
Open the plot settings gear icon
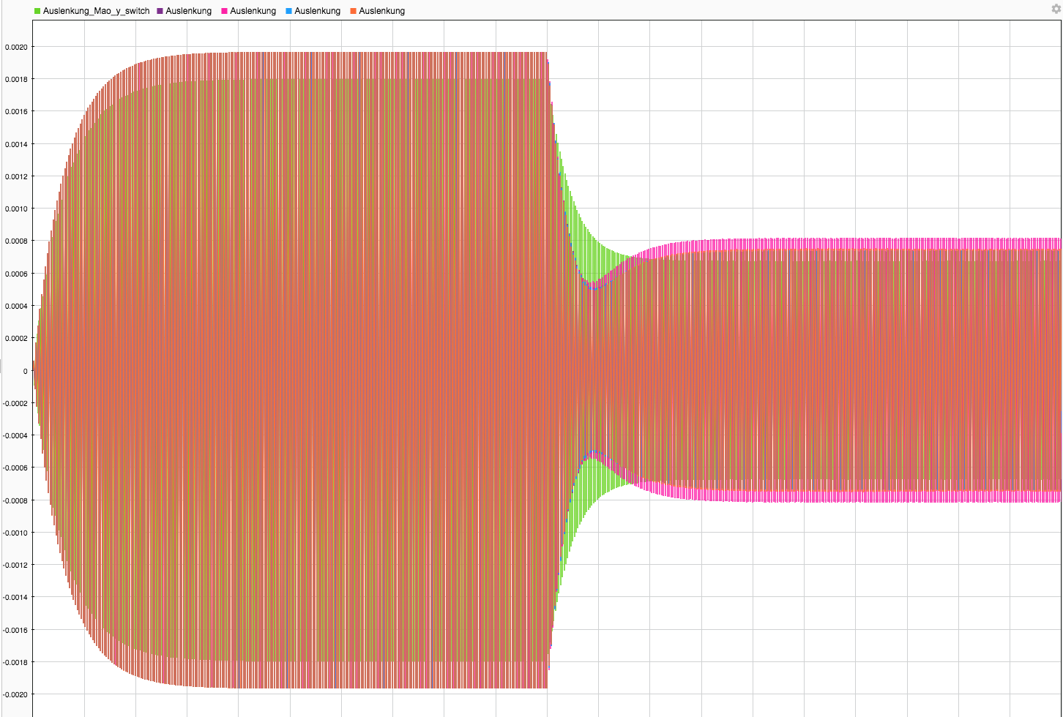coord(1056,9)
